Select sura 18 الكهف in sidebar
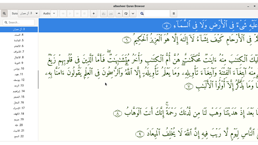The height and width of the screenshot is (145, 258). pos(19,114)
